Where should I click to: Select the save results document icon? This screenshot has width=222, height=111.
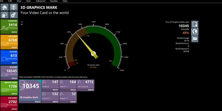pyautogui.click(x=195, y=24)
